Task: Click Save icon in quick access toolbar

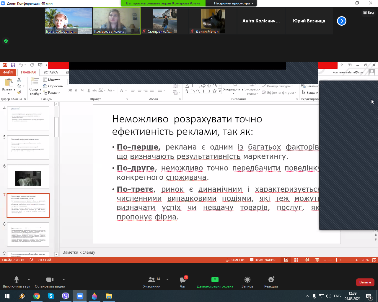Action: pyautogui.click(x=13, y=65)
